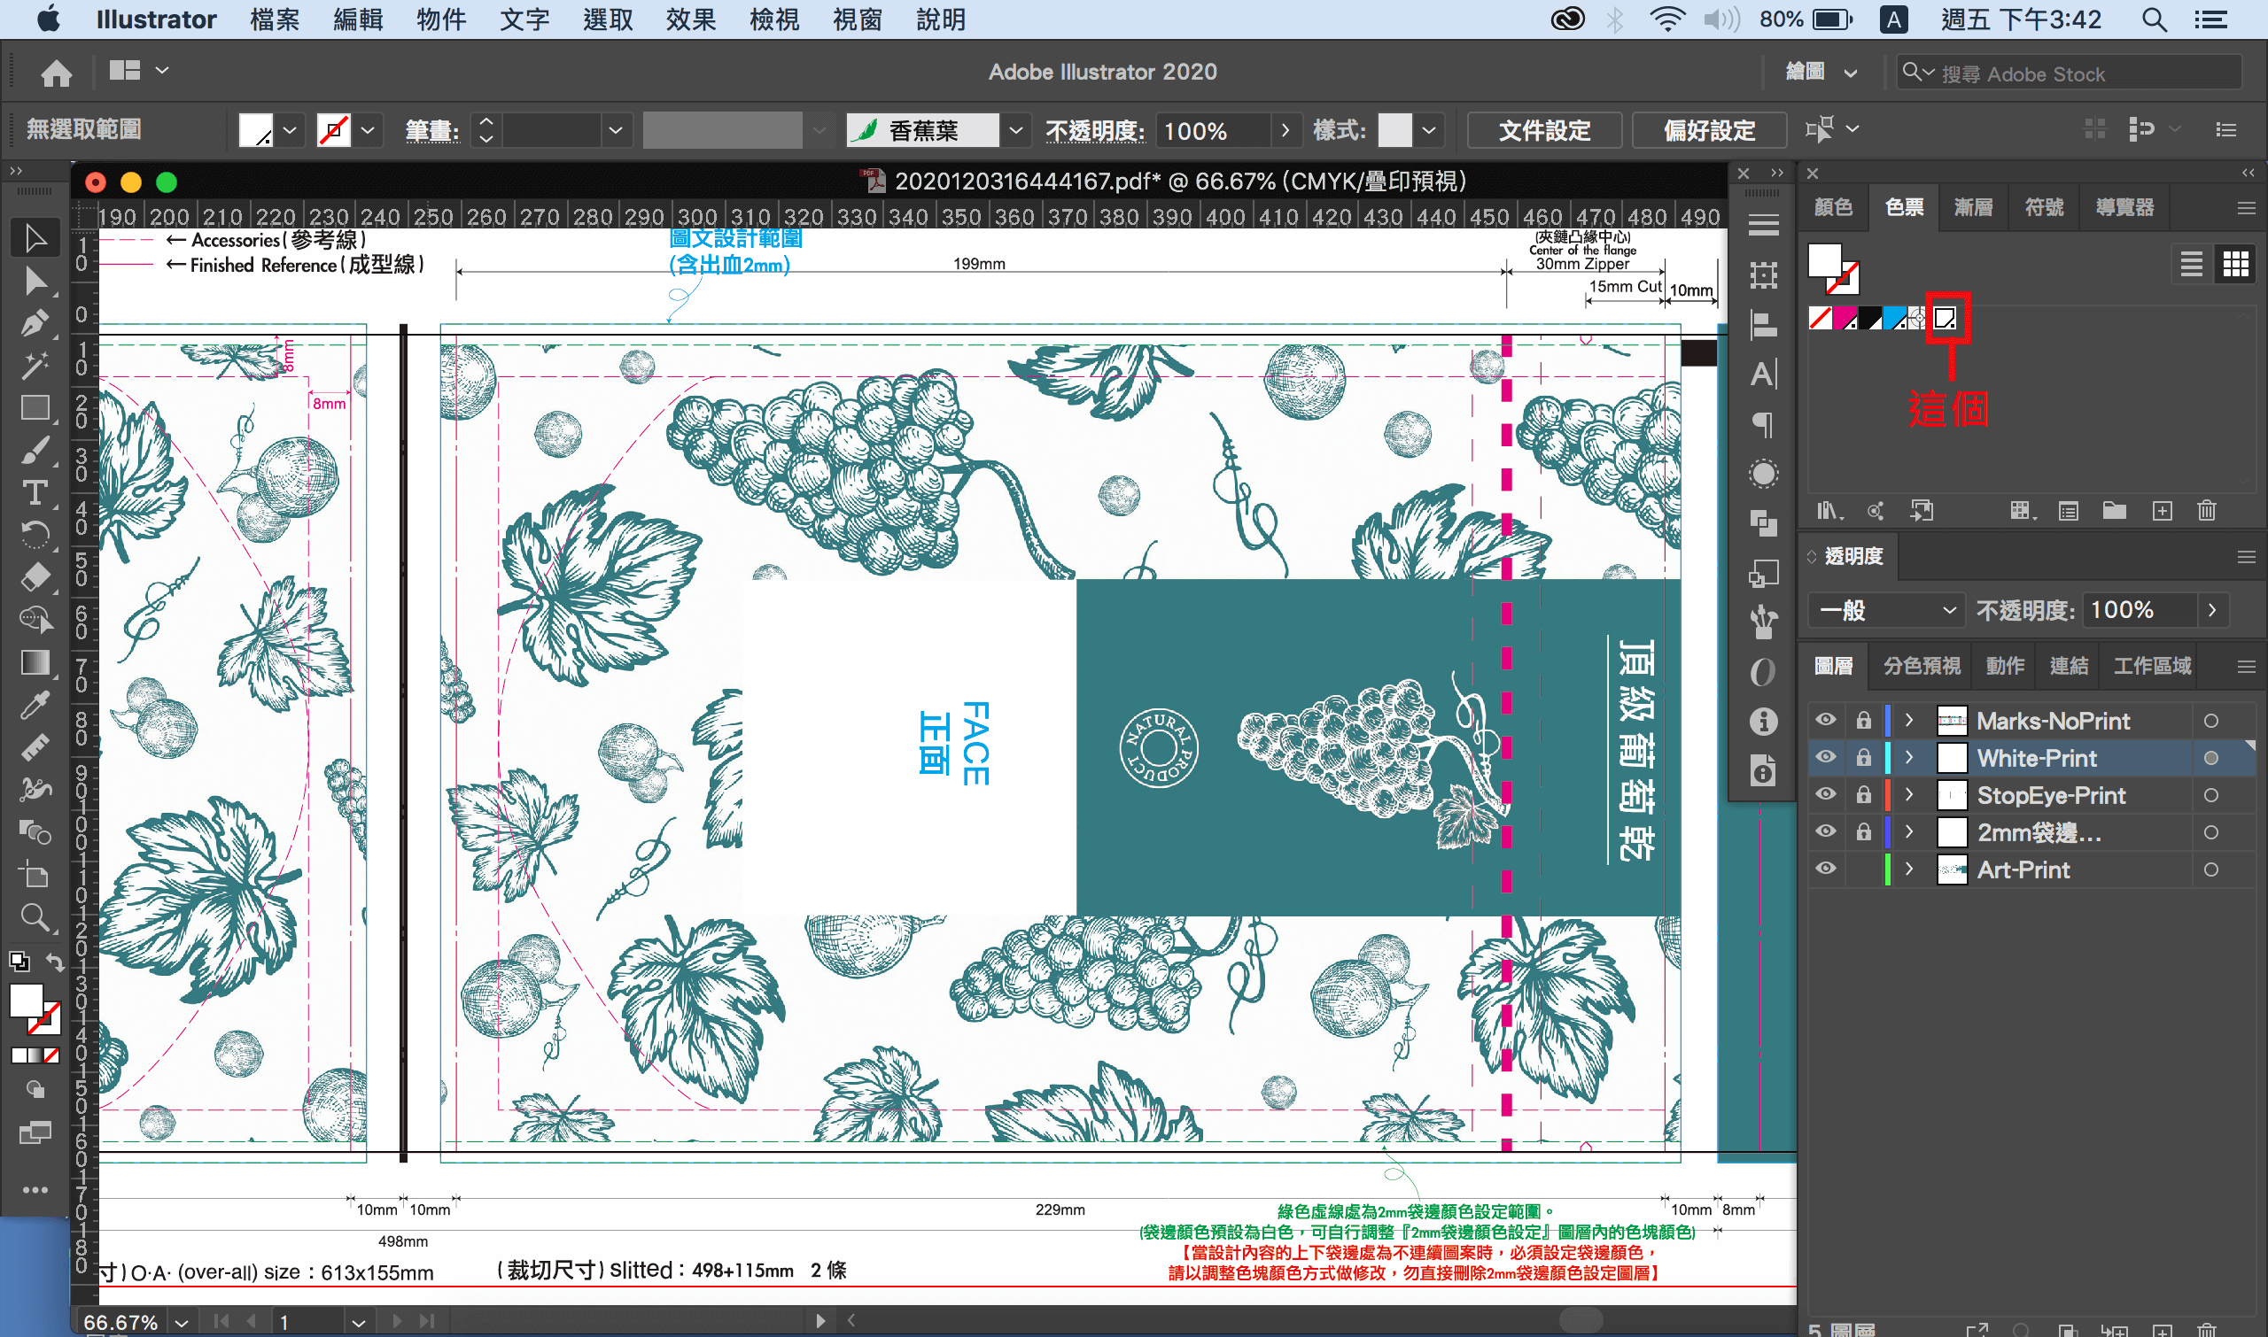The image size is (2268, 1337).
Task: Toggle visibility of the Art-Print layer
Action: (x=1825, y=869)
